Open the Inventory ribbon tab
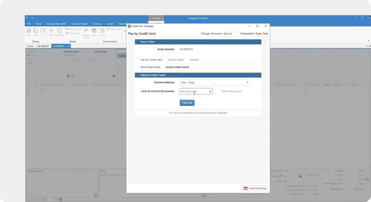 point(97,24)
